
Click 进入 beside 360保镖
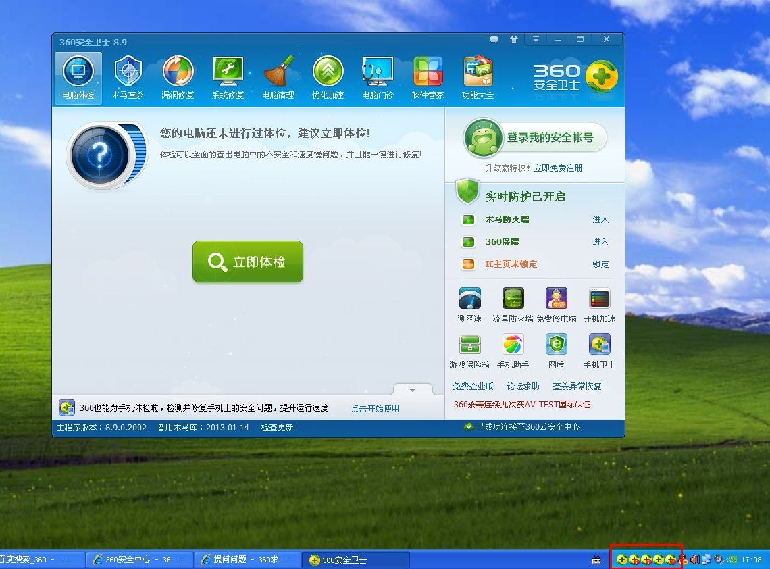click(600, 242)
